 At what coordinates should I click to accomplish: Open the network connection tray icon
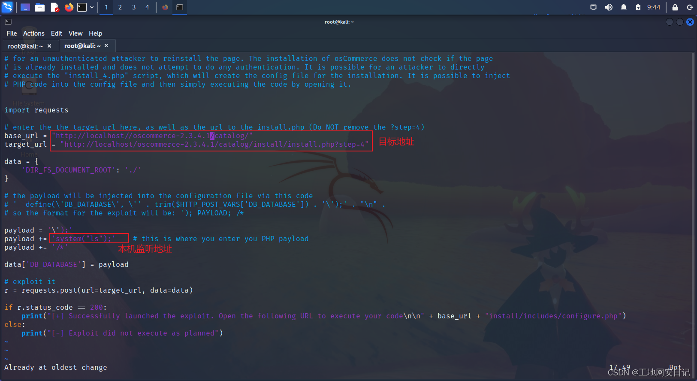point(594,7)
